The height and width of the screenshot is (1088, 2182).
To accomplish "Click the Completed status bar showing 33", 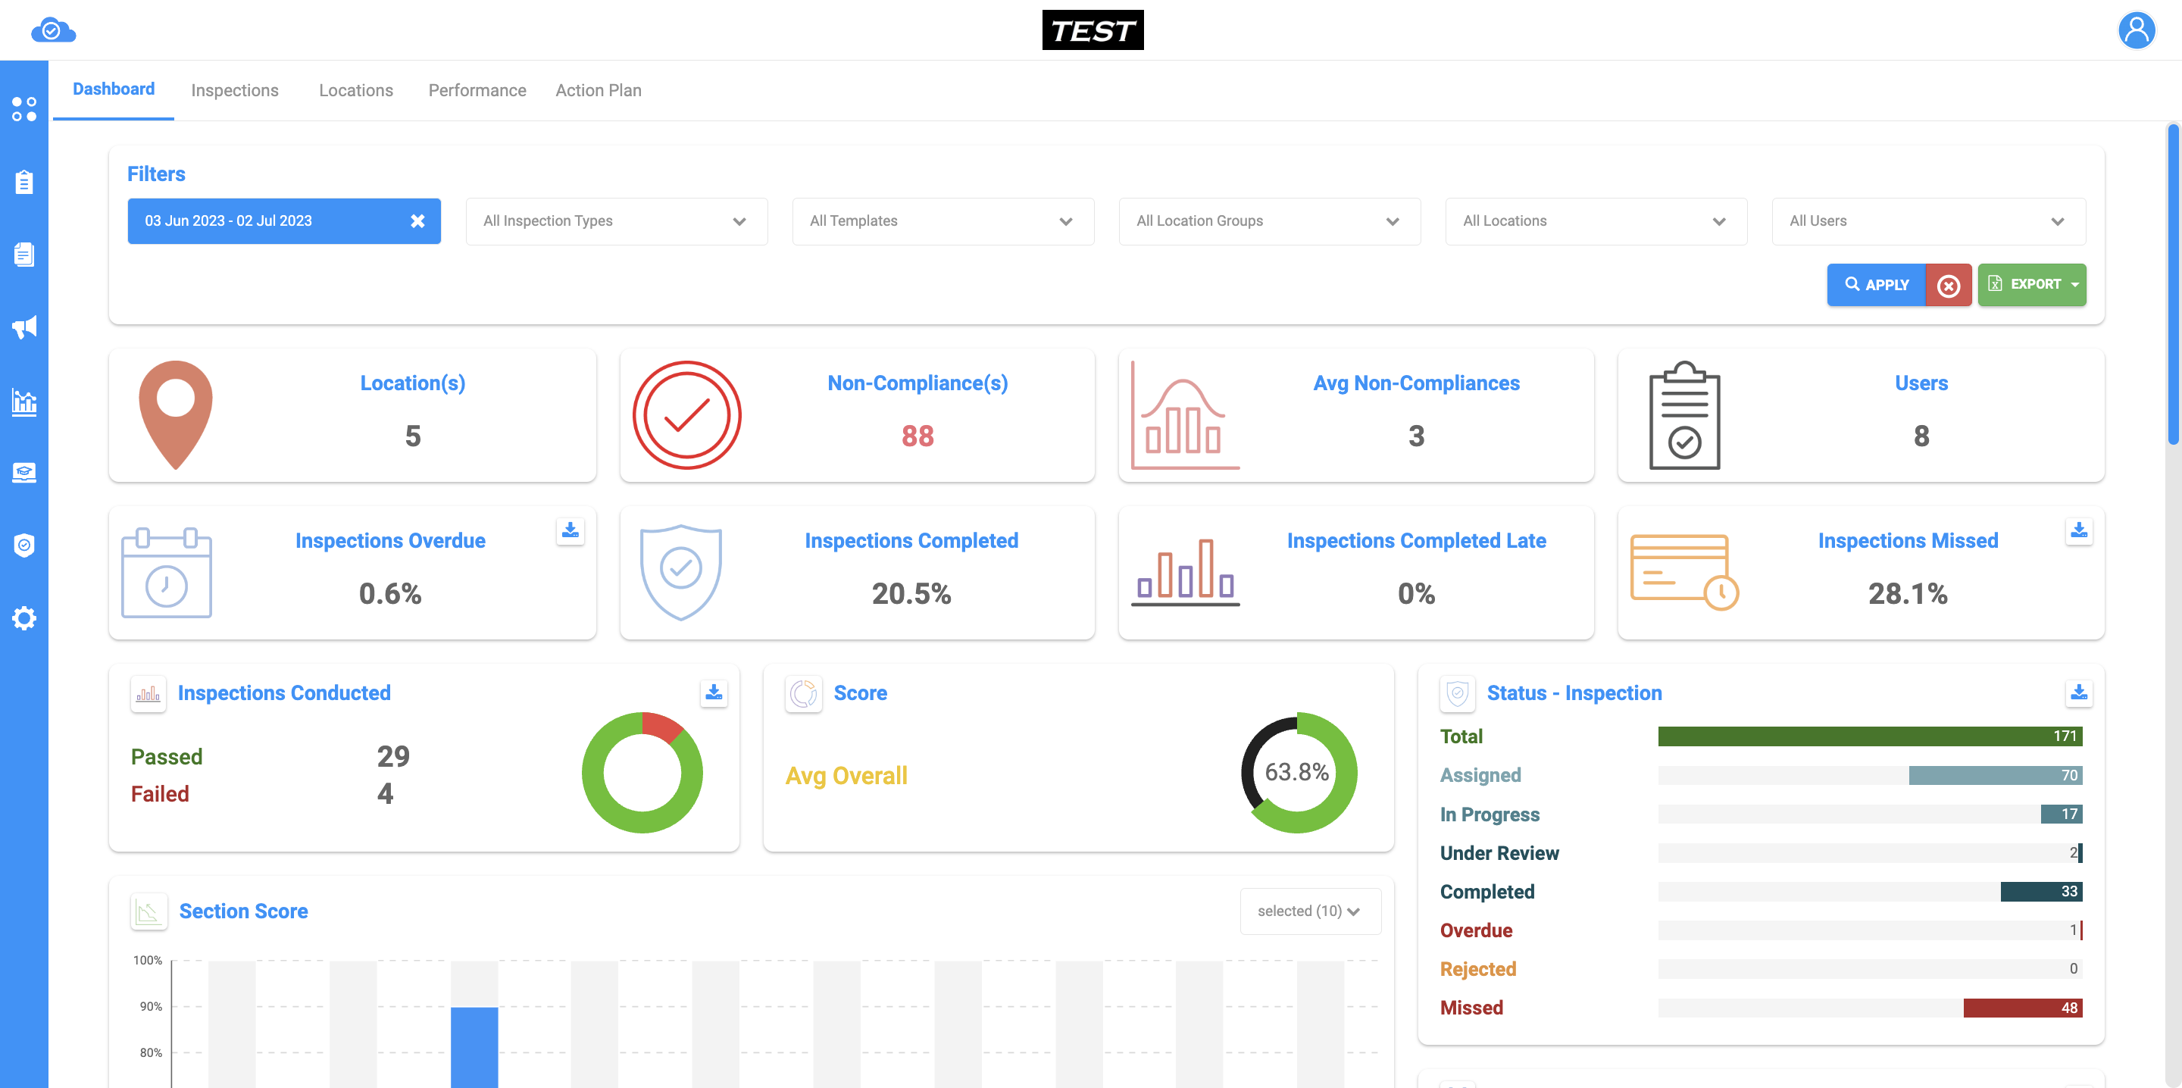I will [x=2040, y=892].
